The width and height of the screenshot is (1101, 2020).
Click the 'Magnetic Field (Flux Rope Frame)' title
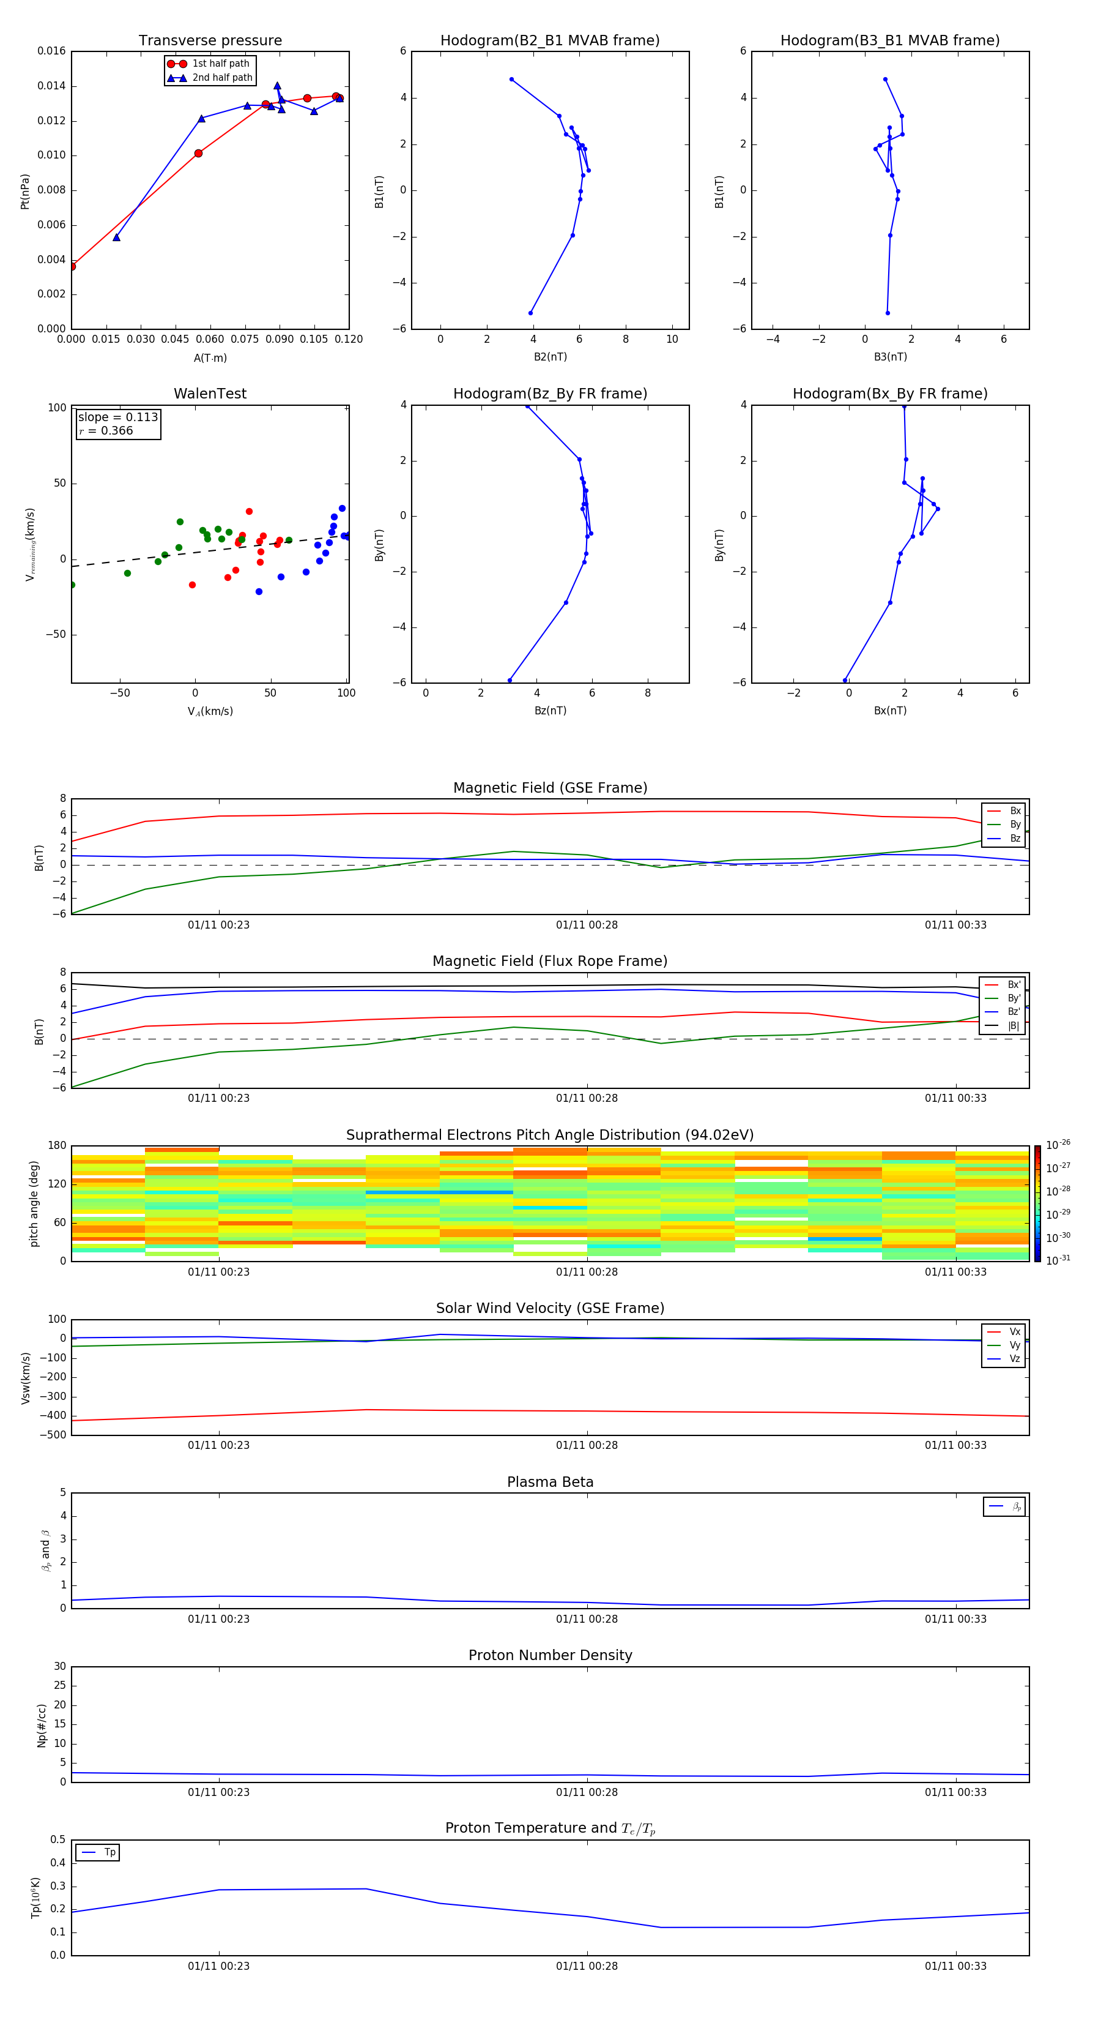click(550, 962)
